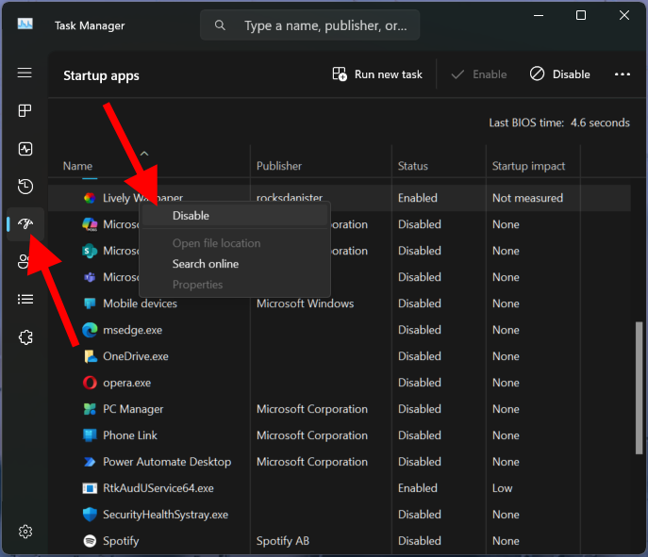Open the Performance page icon
648x557 pixels.
(25, 149)
